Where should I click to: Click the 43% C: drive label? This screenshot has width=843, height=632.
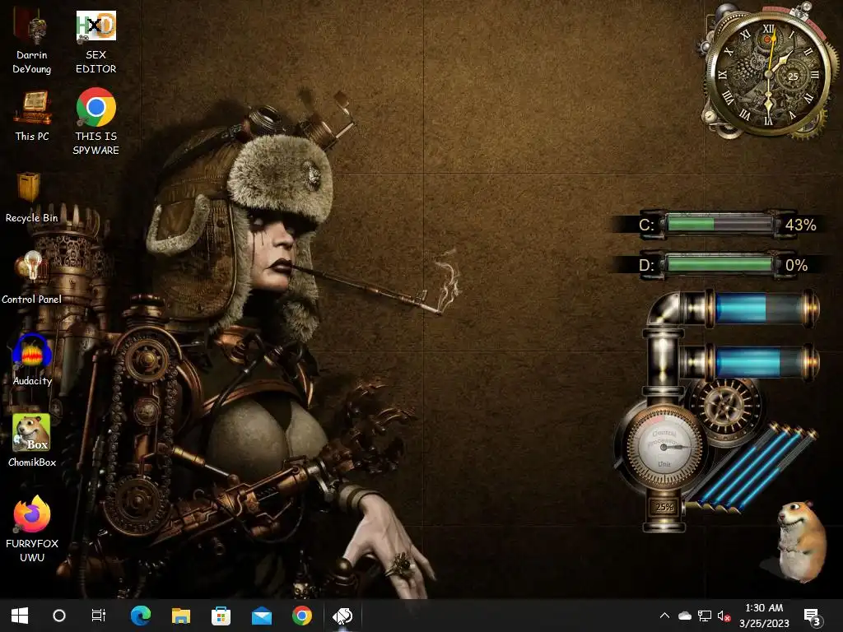point(800,225)
